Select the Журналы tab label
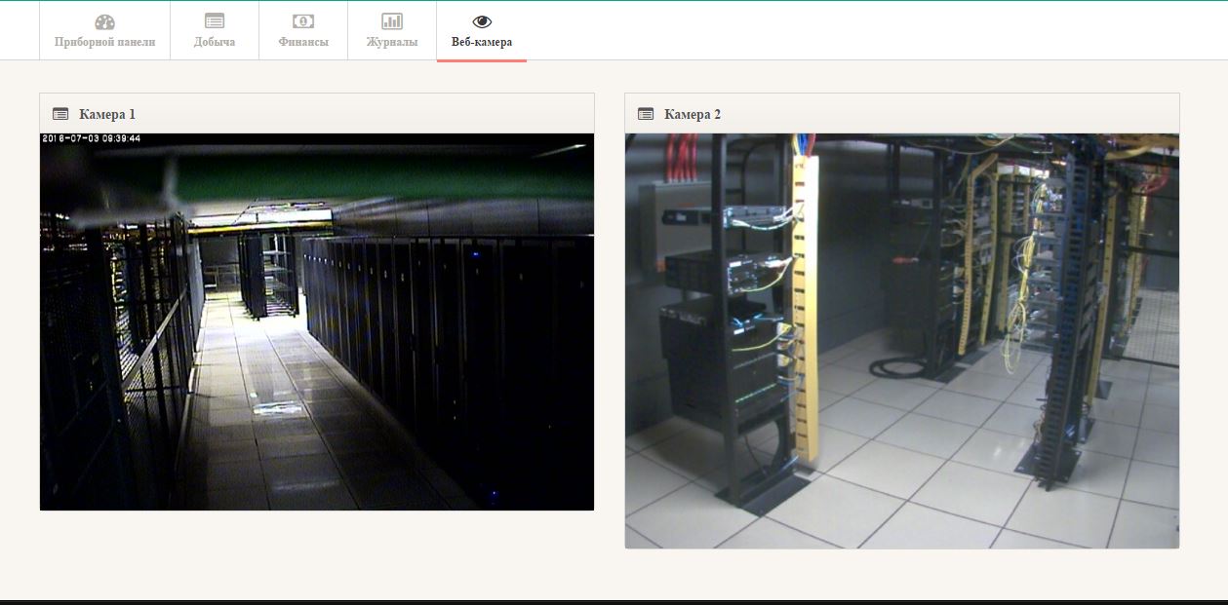The width and height of the screenshot is (1228, 605). [392, 42]
